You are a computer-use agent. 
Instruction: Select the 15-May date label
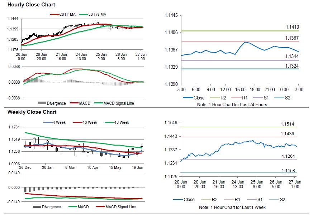pyautogui.click(x=115, y=167)
